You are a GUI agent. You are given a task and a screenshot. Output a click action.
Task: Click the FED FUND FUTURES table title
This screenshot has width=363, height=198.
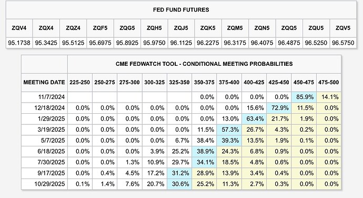(x=181, y=9)
